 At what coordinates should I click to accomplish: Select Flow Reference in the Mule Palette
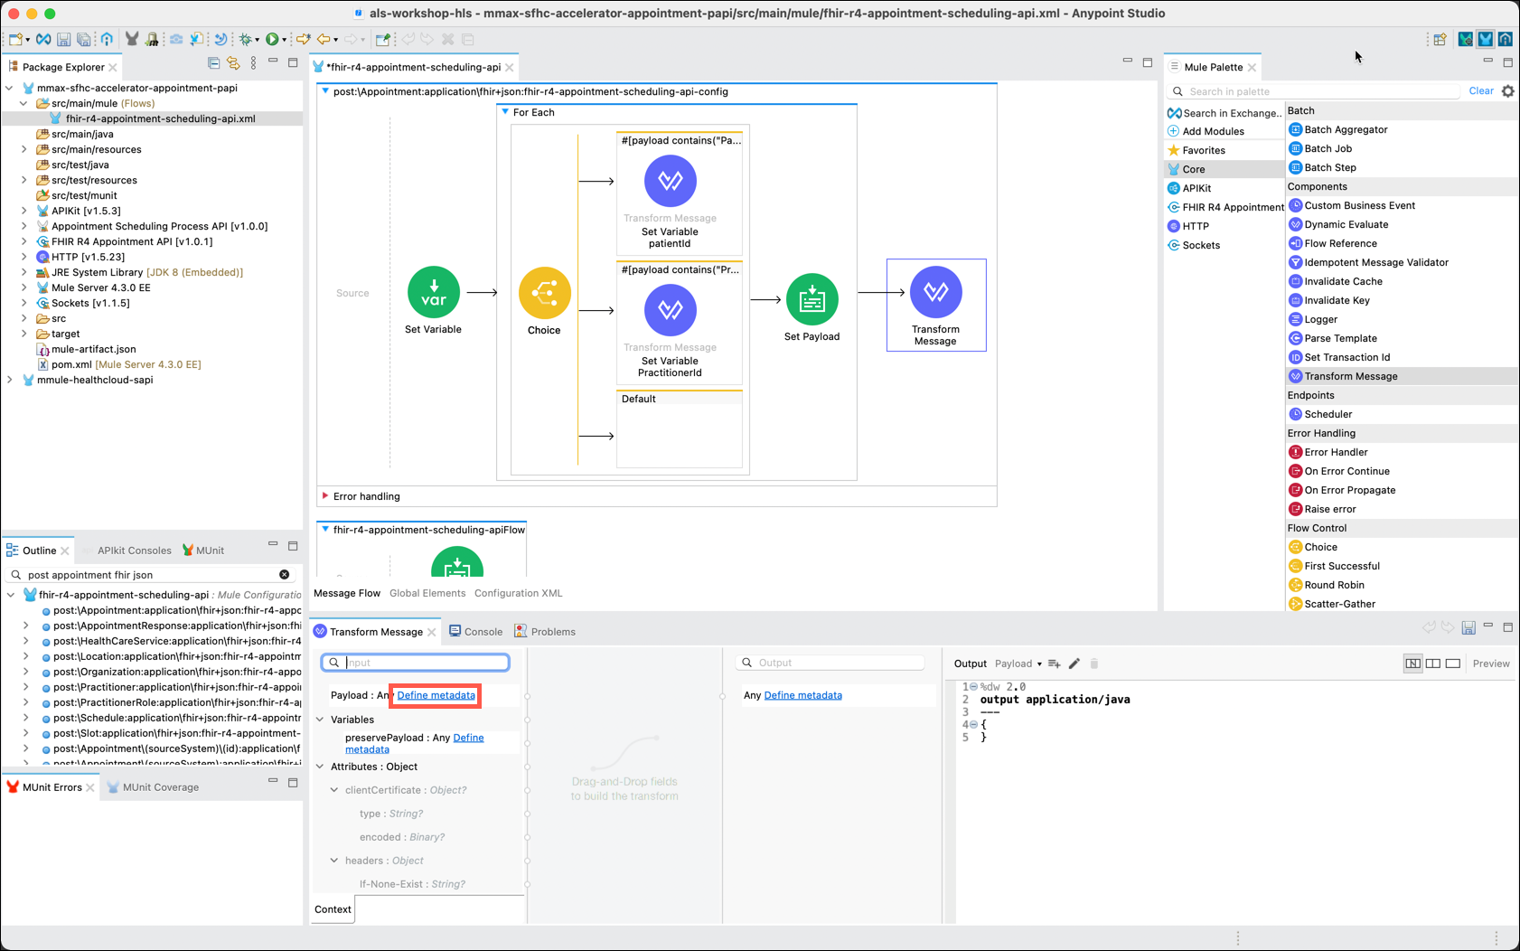coord(1340,243)
